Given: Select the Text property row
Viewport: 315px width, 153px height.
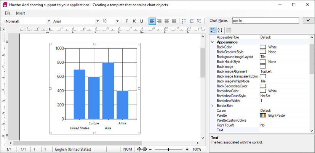Looking at the screenshot, I should point(262,130).
